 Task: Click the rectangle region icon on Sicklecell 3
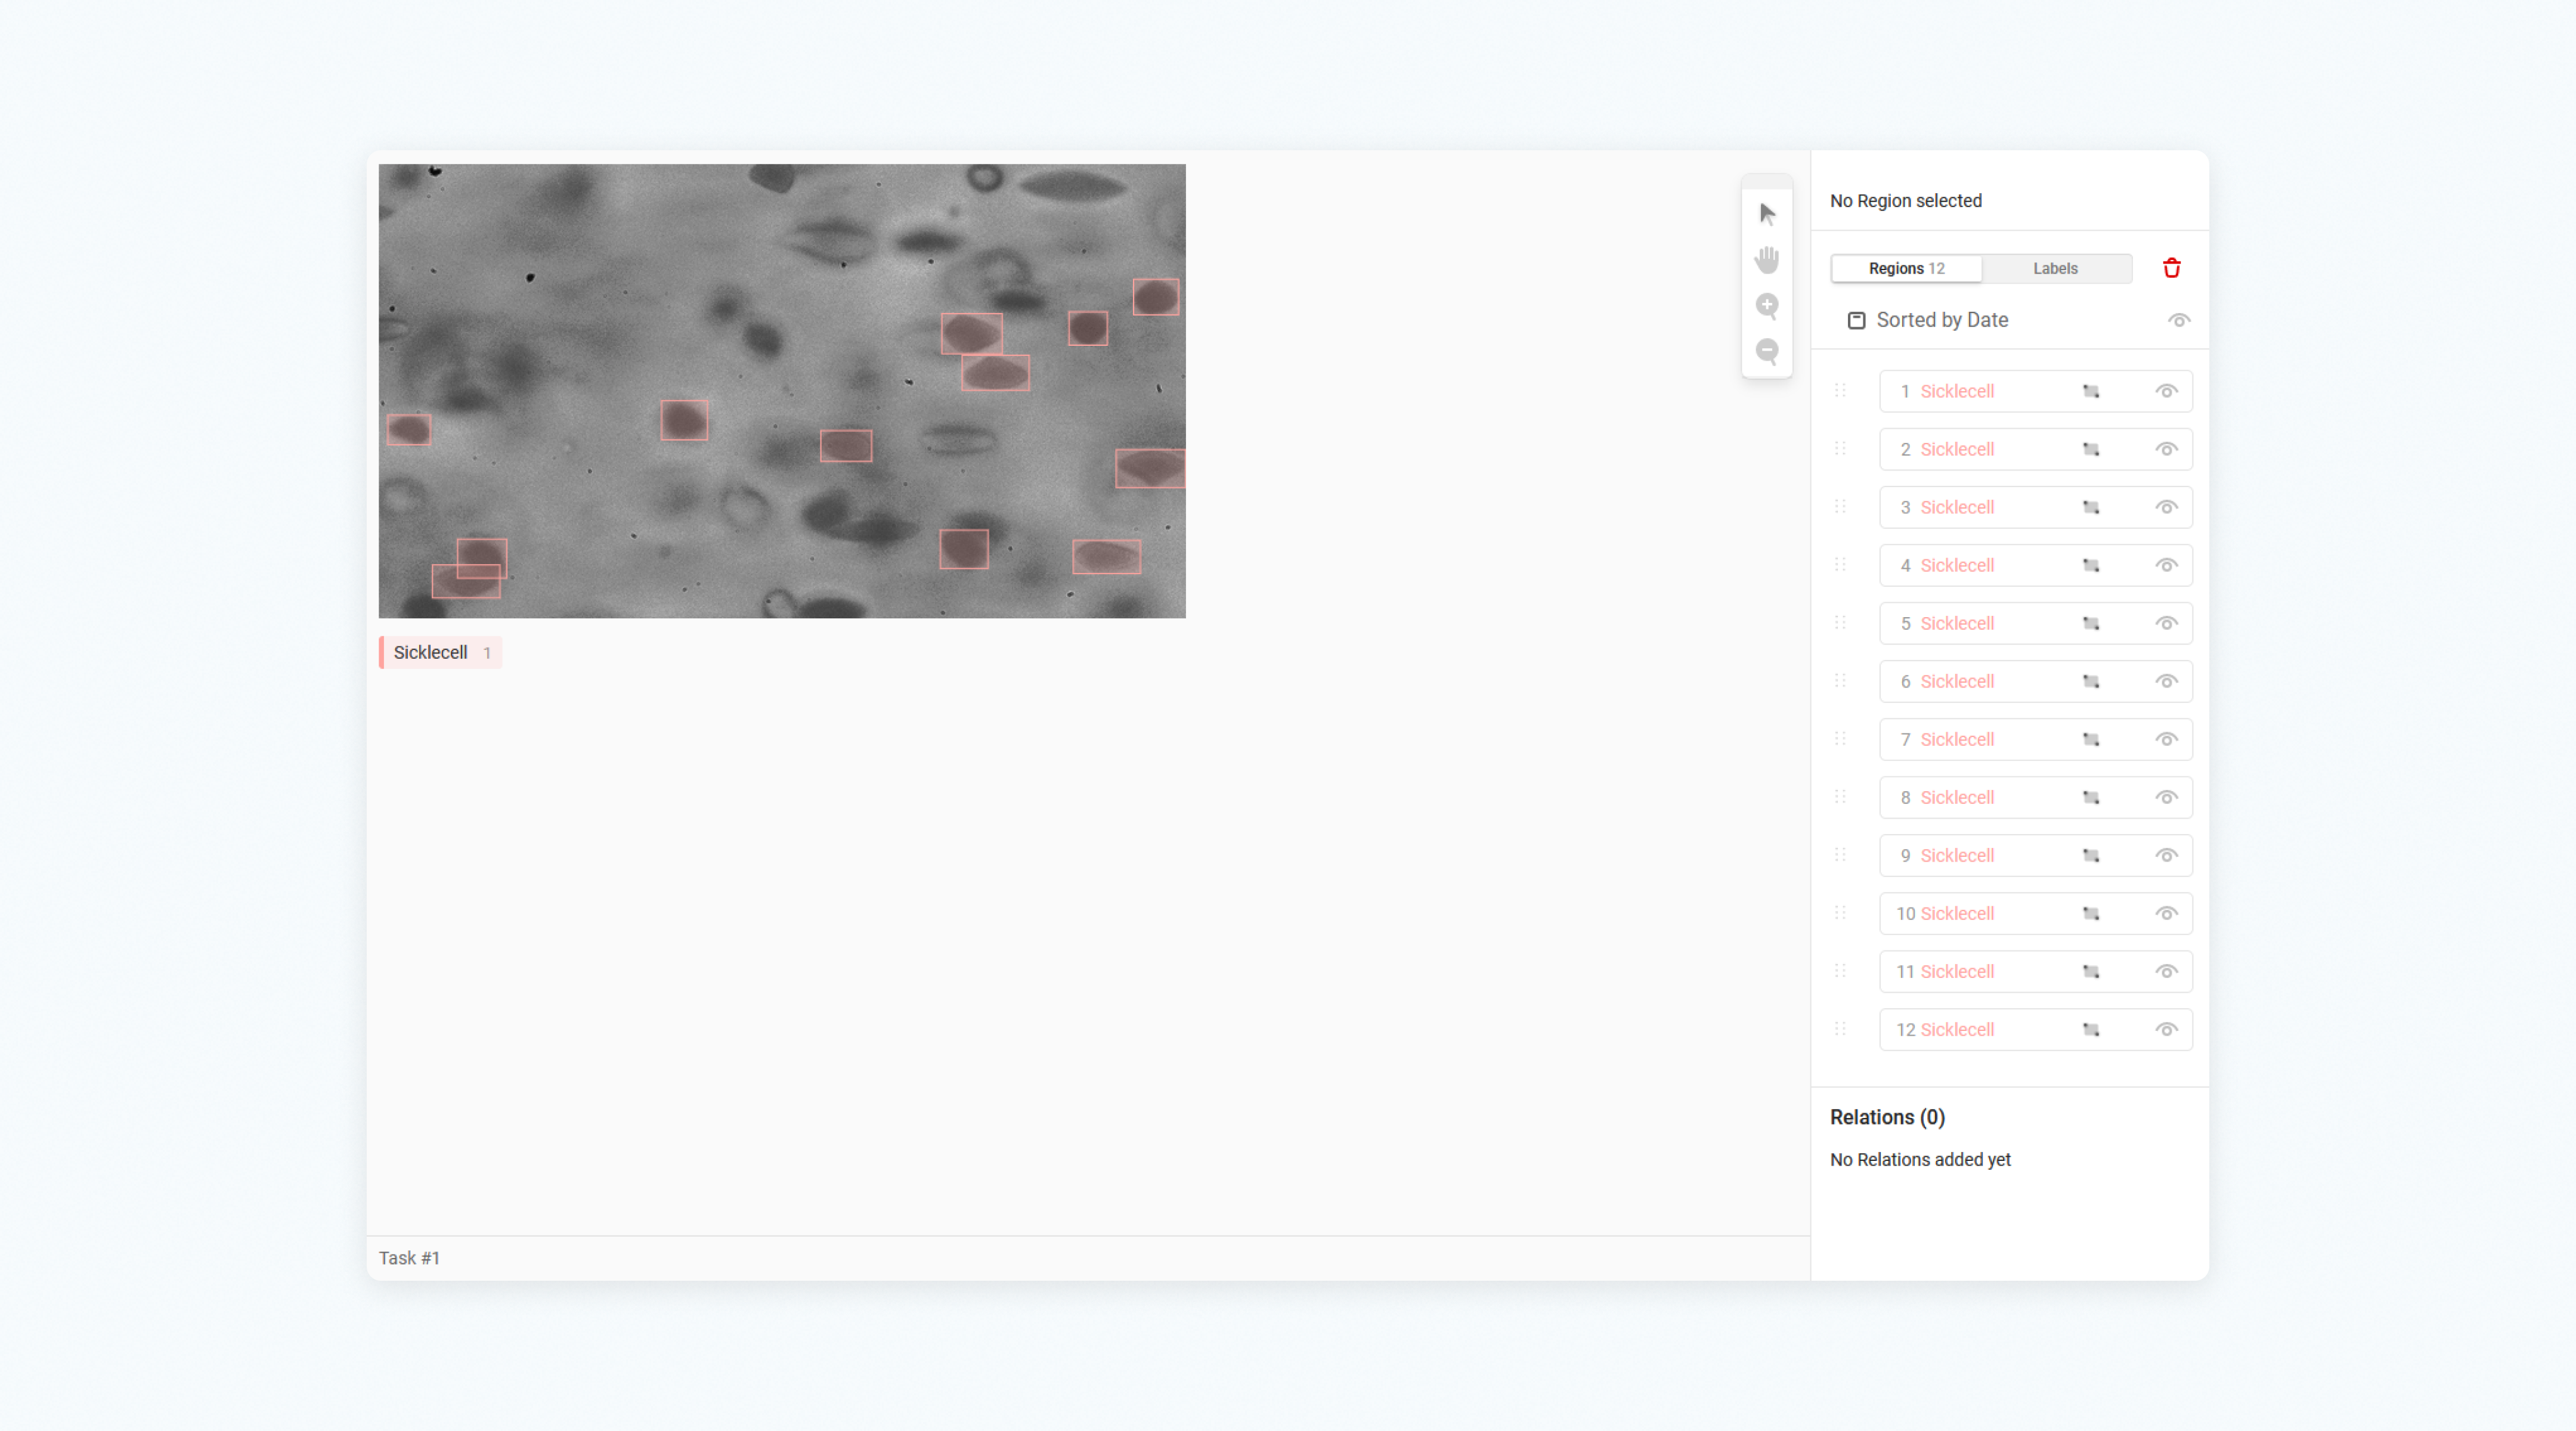click(2091, 507)
